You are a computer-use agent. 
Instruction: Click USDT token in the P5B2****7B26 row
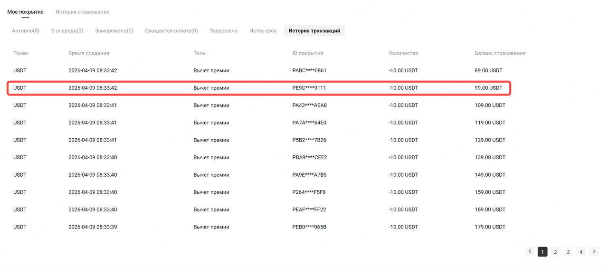(20, 140)
